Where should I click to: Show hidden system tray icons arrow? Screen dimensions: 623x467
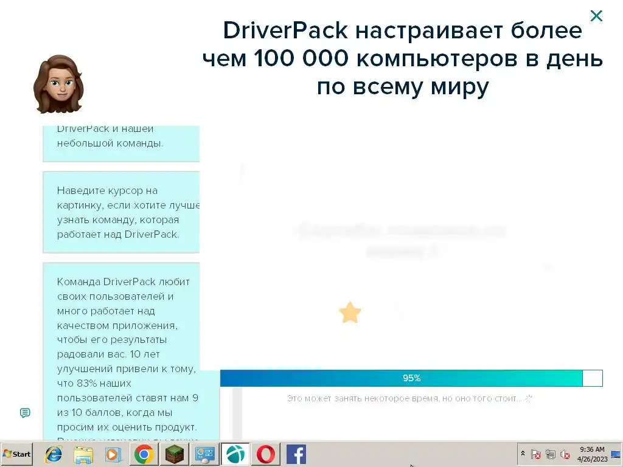point(523,454)
